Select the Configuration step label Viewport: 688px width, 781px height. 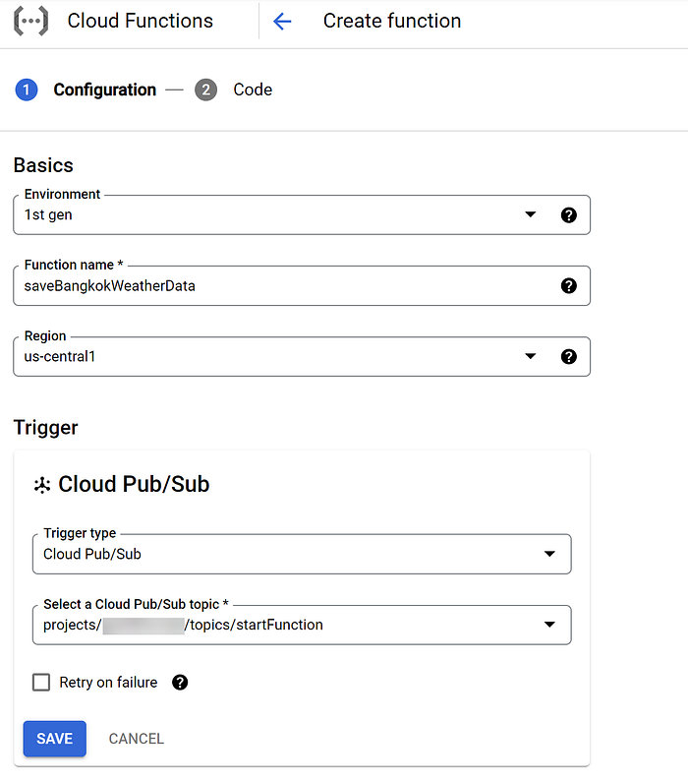click(105, 90)
